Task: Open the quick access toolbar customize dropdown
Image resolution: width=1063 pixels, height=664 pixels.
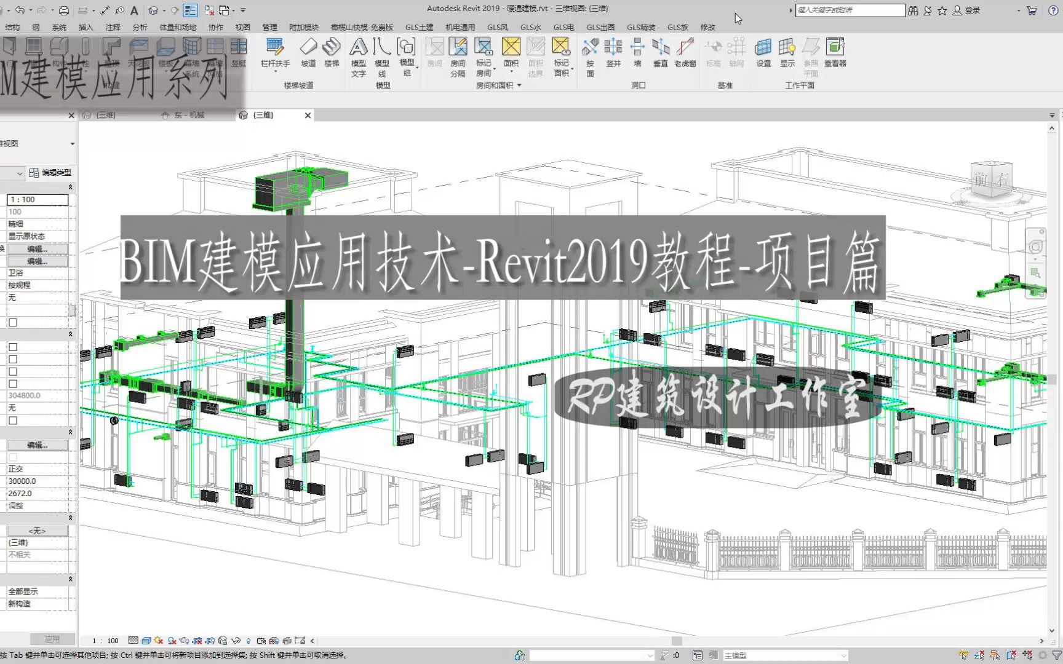Action: pos(243,10)
